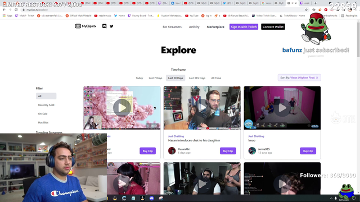Buy the cherry blossom clip
The image size is (360, 202).
pyautogui.click(x=147, y=151)
